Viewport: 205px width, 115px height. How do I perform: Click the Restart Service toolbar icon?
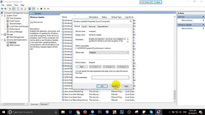click(x=48, y=9)
